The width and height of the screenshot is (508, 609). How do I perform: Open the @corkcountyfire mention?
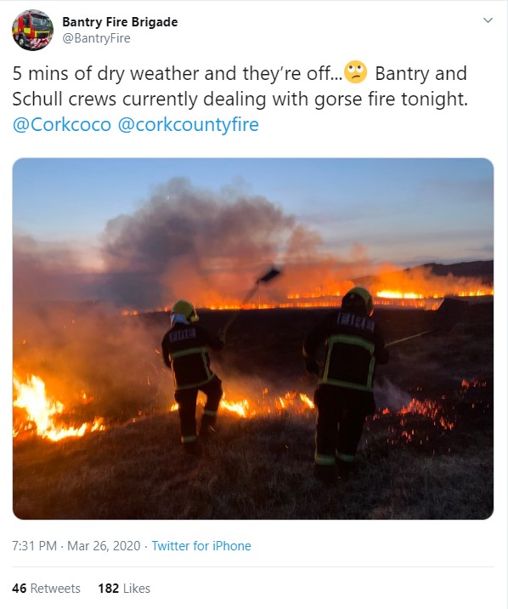[x=188, y=125]
